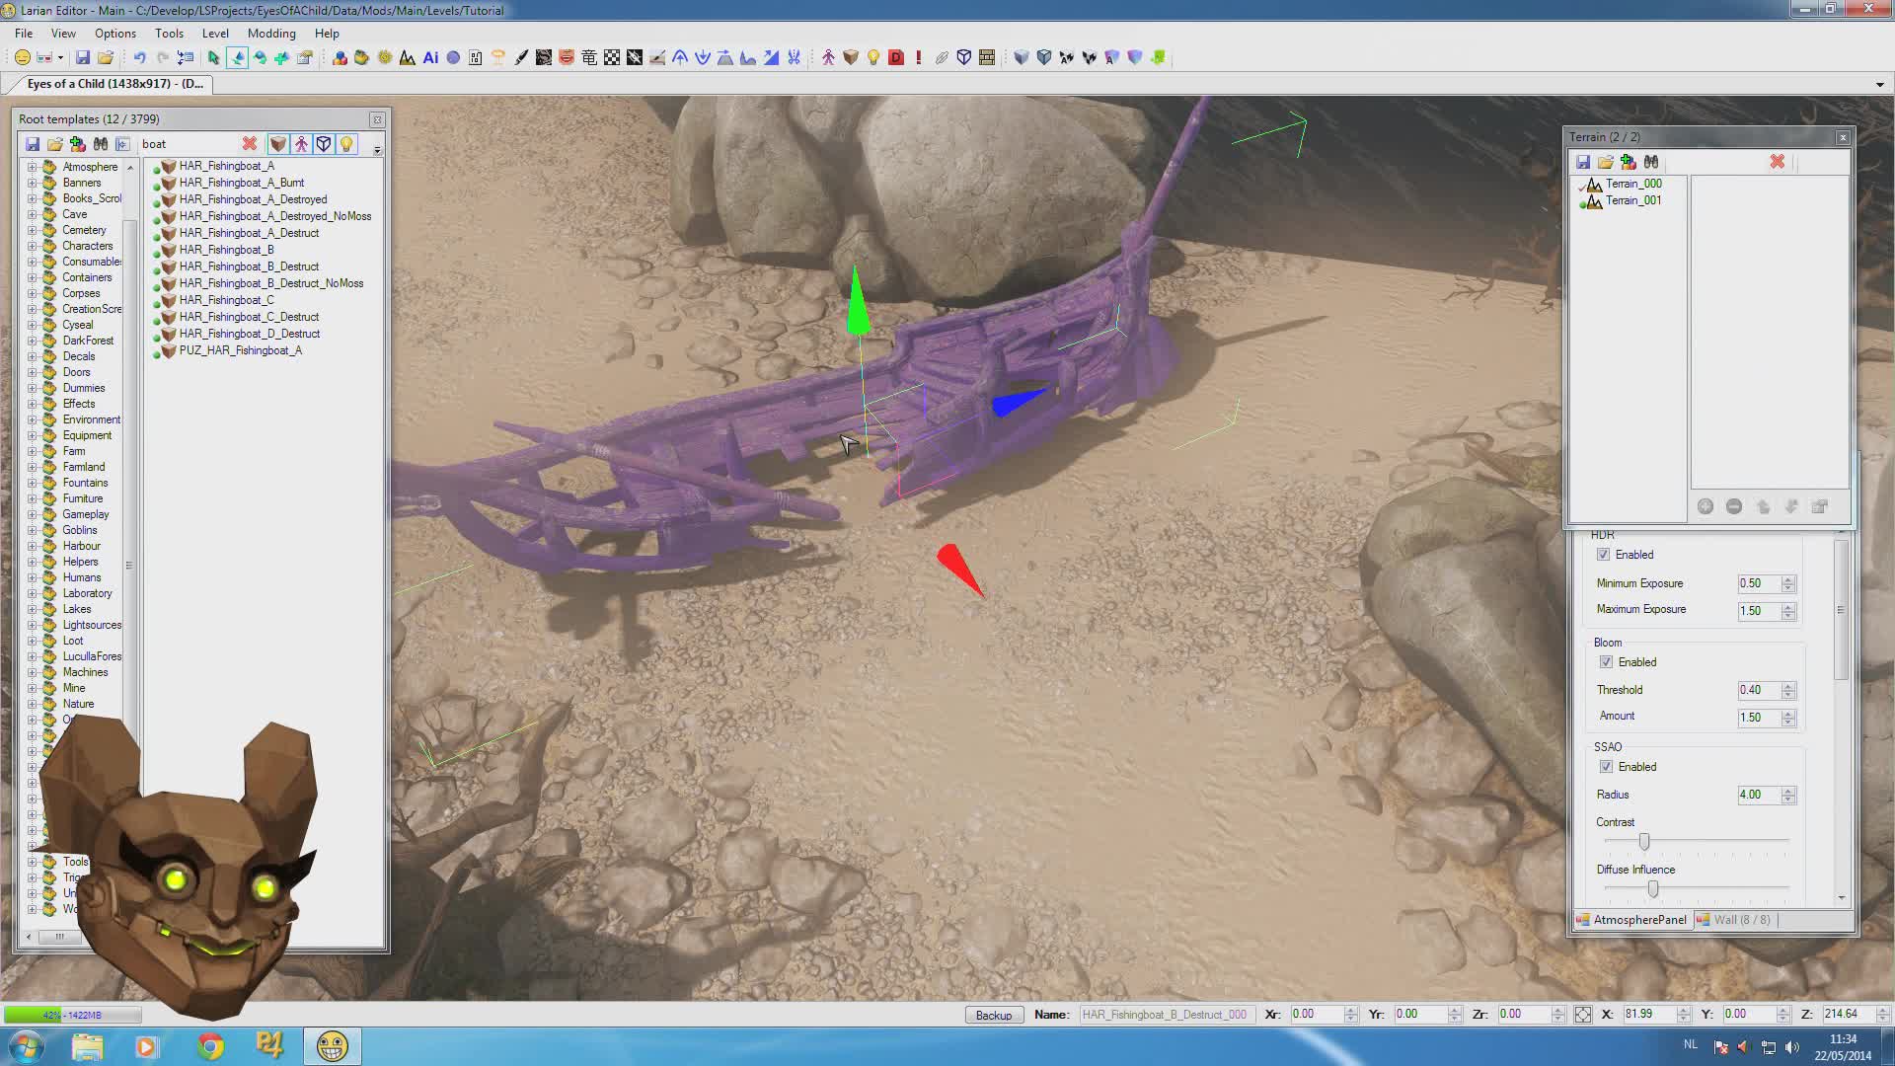The width and height of the screenshot is (1895, 1066).
Task: Expand the Harbour folder in tree
Action: pos(32,546)
